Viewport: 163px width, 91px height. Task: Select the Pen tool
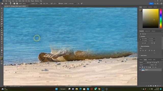pyautogui.click(x=2, y=41)
